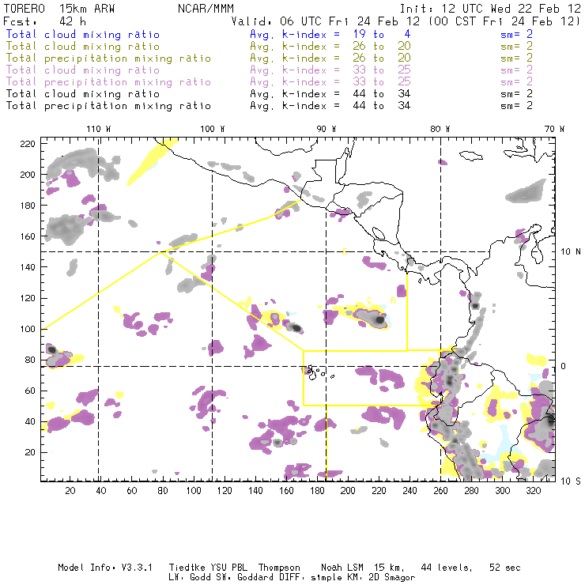Click the blue "Avg. k-index = 19 to 4" value
Image resolution: width=585 pixels, height=585 pixels.
(x=330, y=34)
